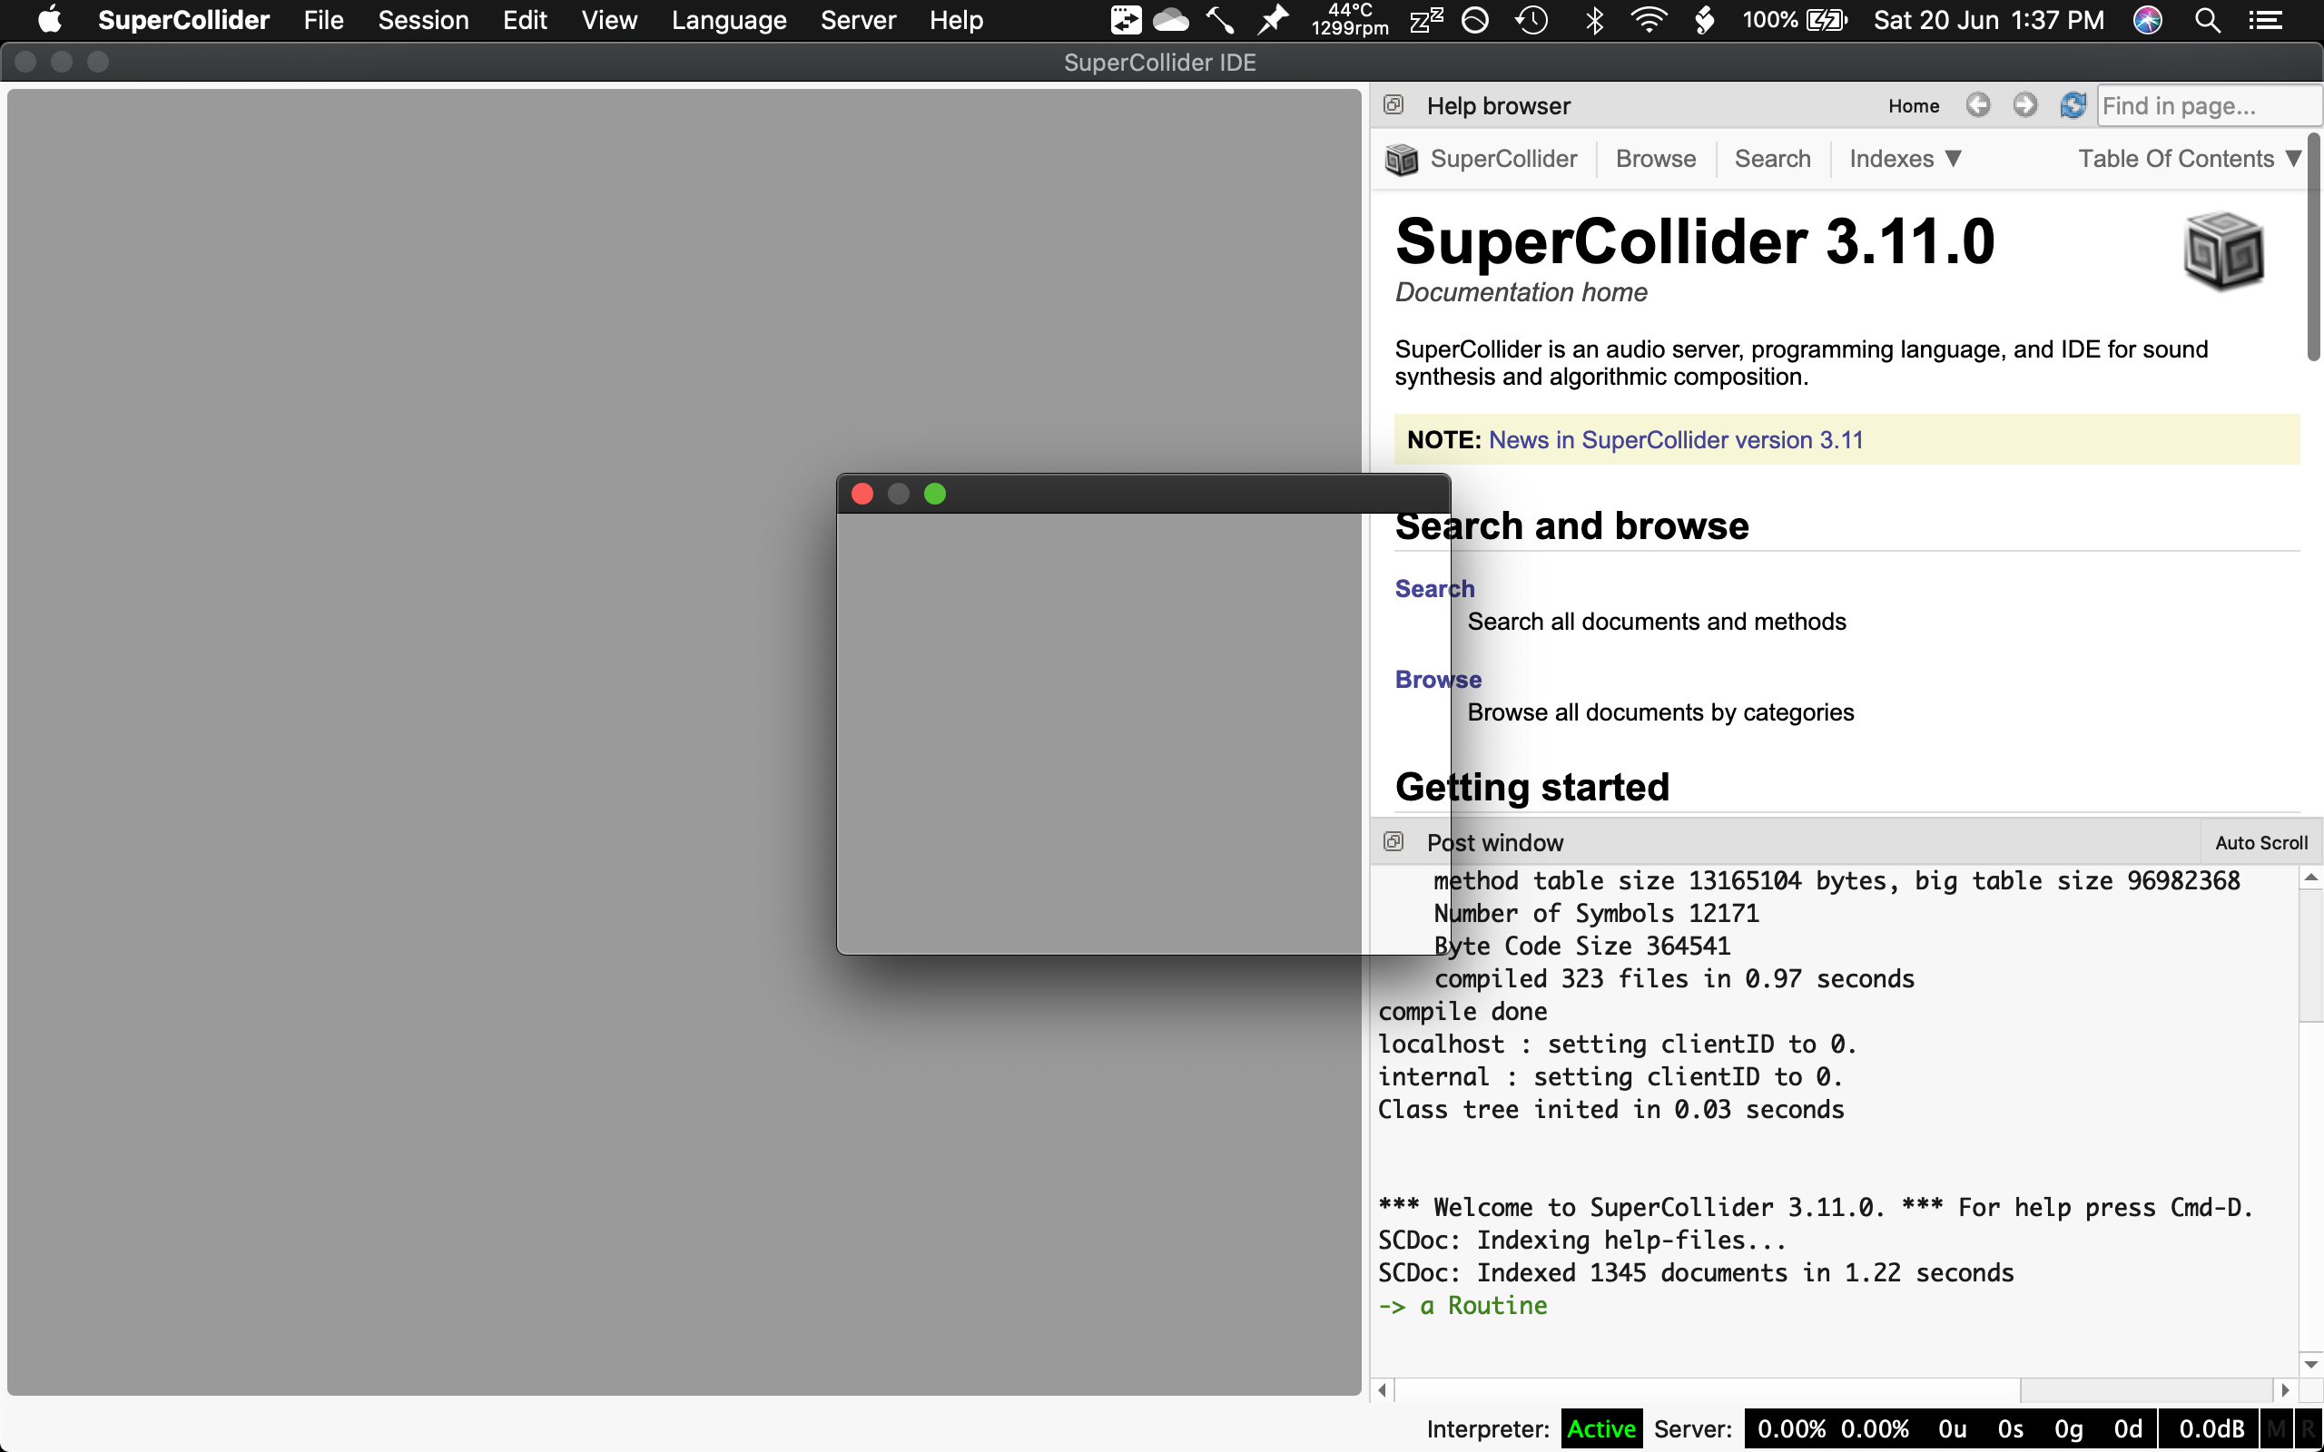
Task: Click the Find in page field
Action: point(2209,105)
